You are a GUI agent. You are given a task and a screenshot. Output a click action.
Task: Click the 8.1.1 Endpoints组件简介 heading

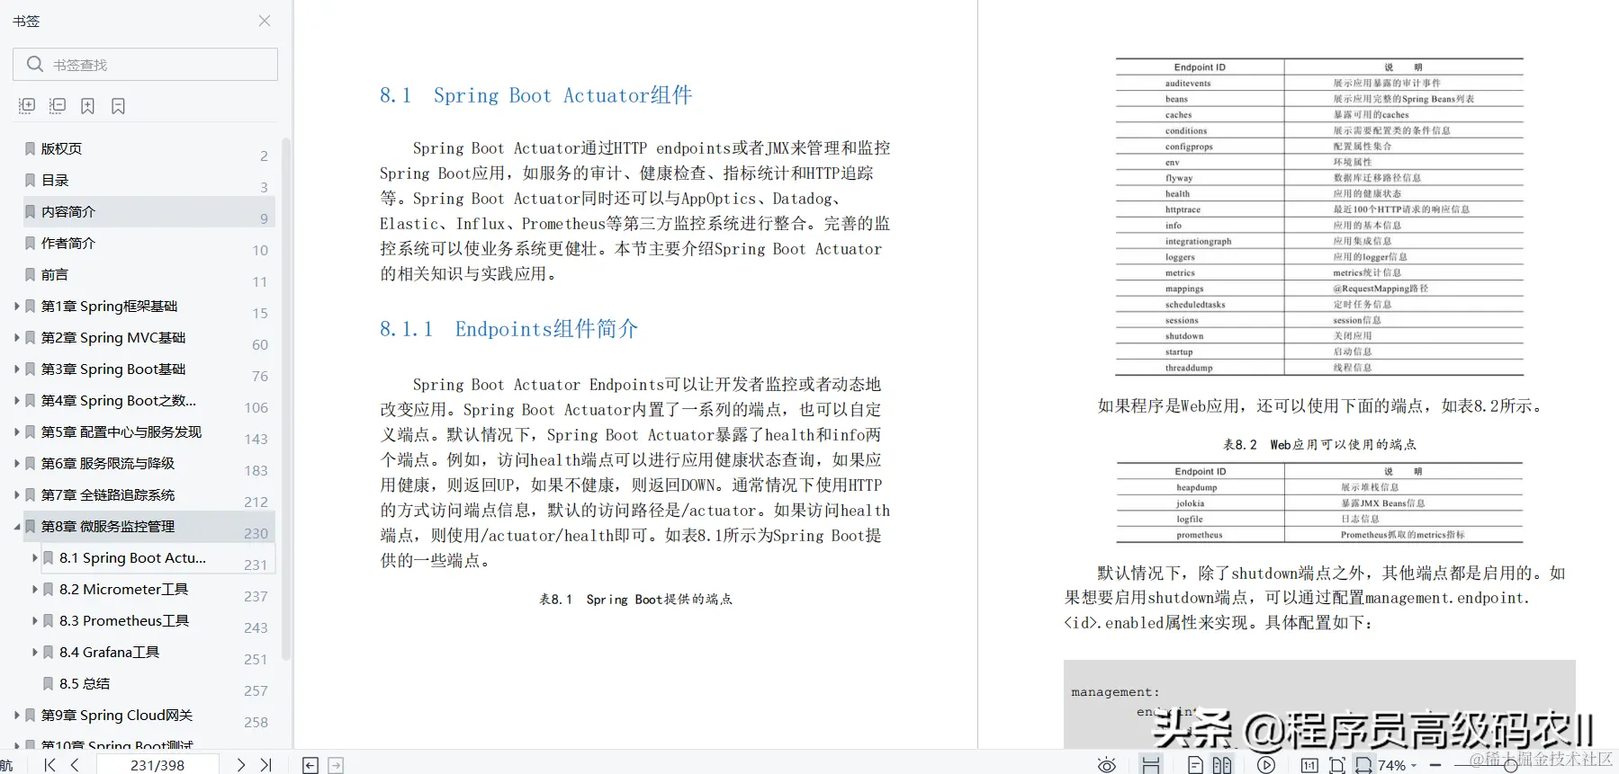pyautogui.click(x=508, y=329)
